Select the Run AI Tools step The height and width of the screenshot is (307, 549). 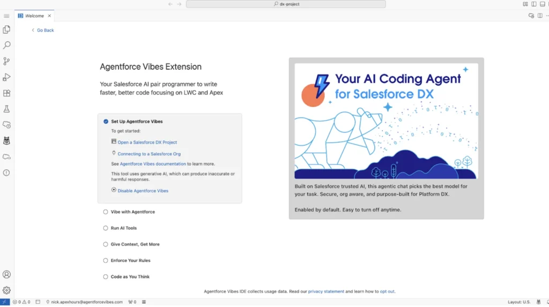pyautogui.click(x=123, y=228)
